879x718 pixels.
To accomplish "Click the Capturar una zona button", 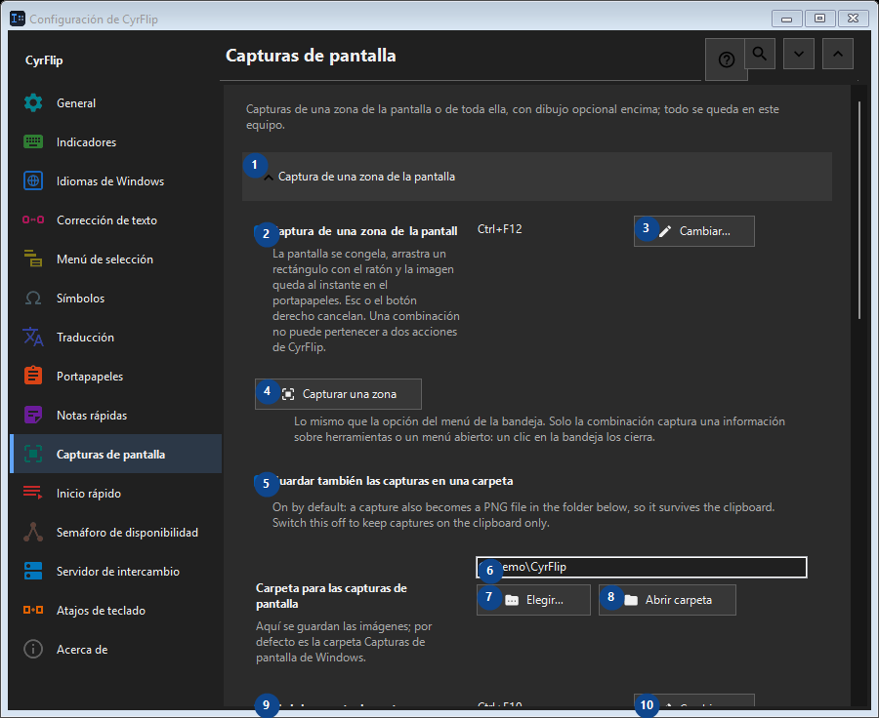I will (338, 394).
